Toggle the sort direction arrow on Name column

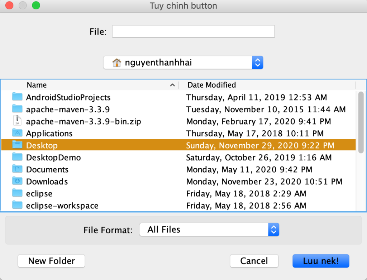[x=172, y=85]
